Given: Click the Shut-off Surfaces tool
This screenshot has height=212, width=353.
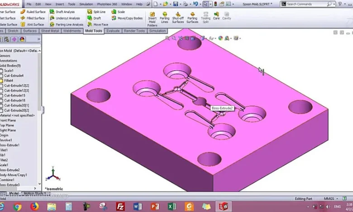Looking at the screenshot, I should tap(178, 18).
